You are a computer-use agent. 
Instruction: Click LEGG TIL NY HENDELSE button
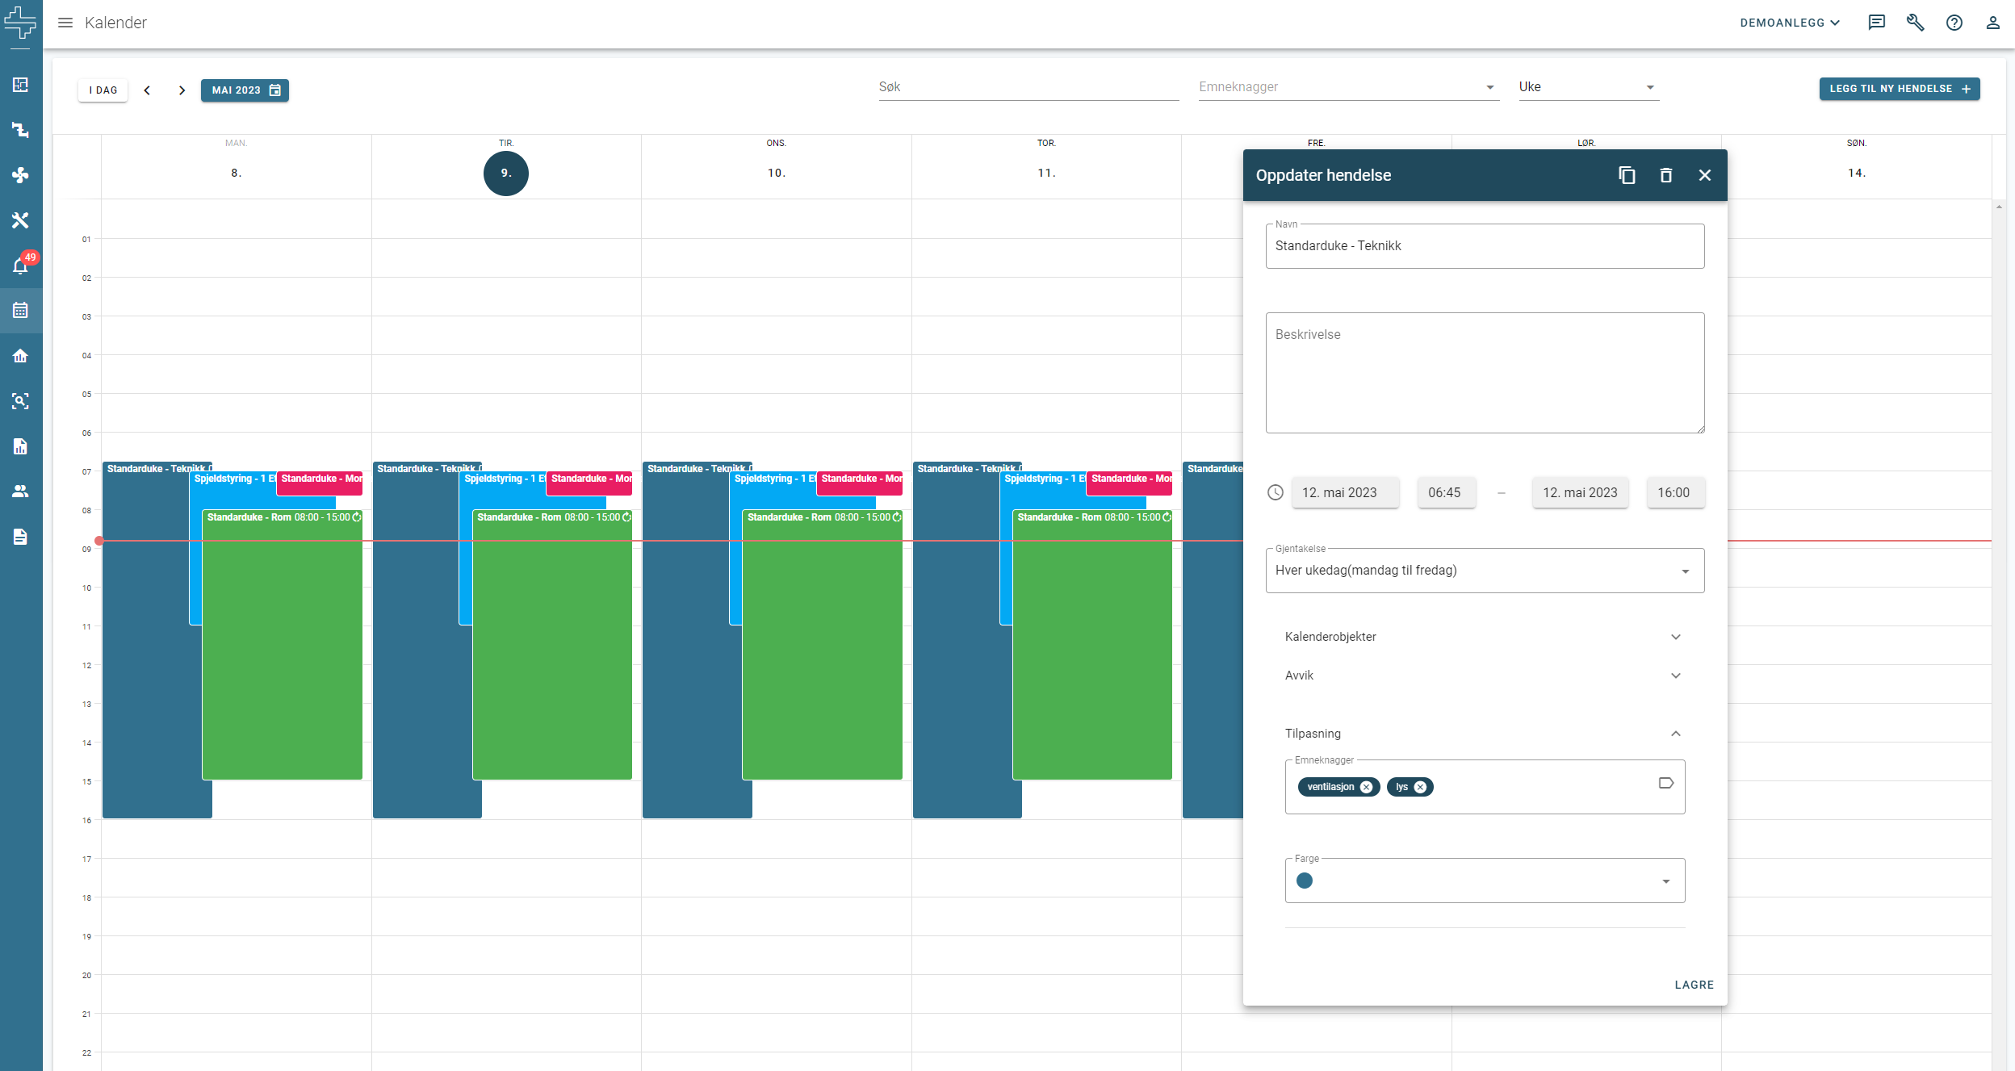tap(1899, 89)
